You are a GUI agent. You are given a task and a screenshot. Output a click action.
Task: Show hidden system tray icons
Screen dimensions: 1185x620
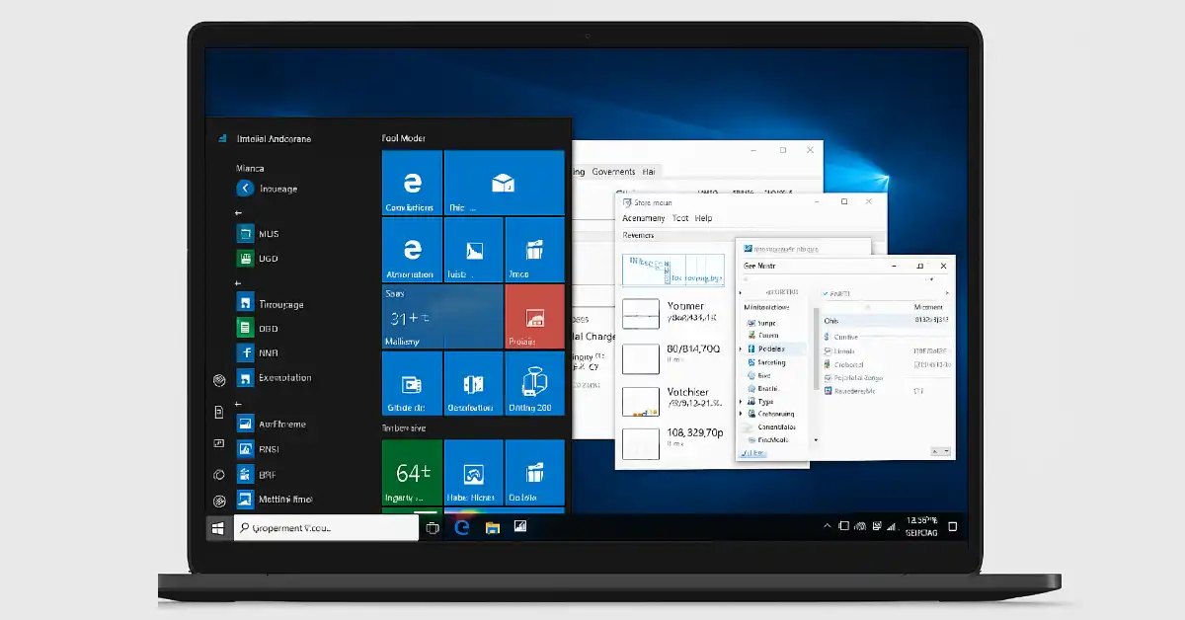(x=828, y=527)
